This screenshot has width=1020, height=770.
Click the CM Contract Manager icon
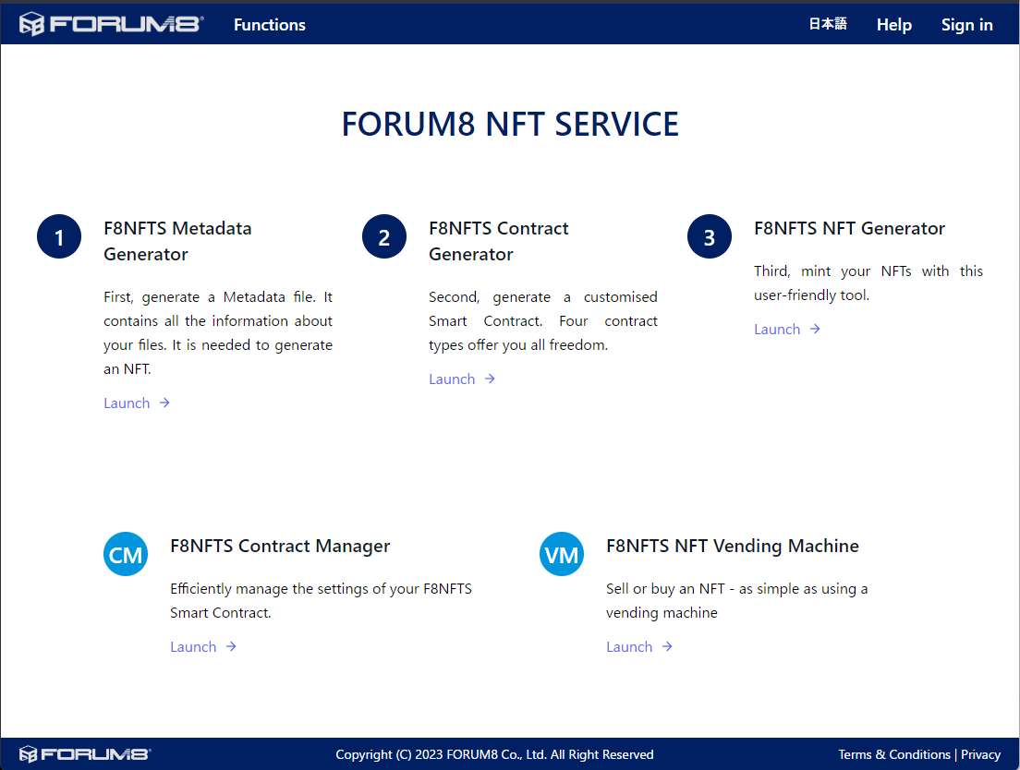[126, 554]
